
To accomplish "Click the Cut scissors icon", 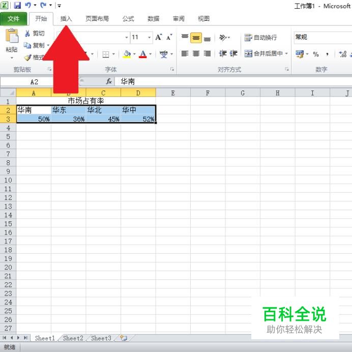I will tap(27, 33).
